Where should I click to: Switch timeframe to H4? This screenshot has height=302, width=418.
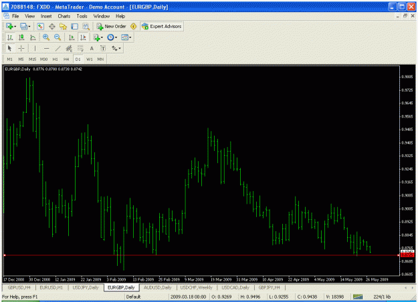[66, 59]
